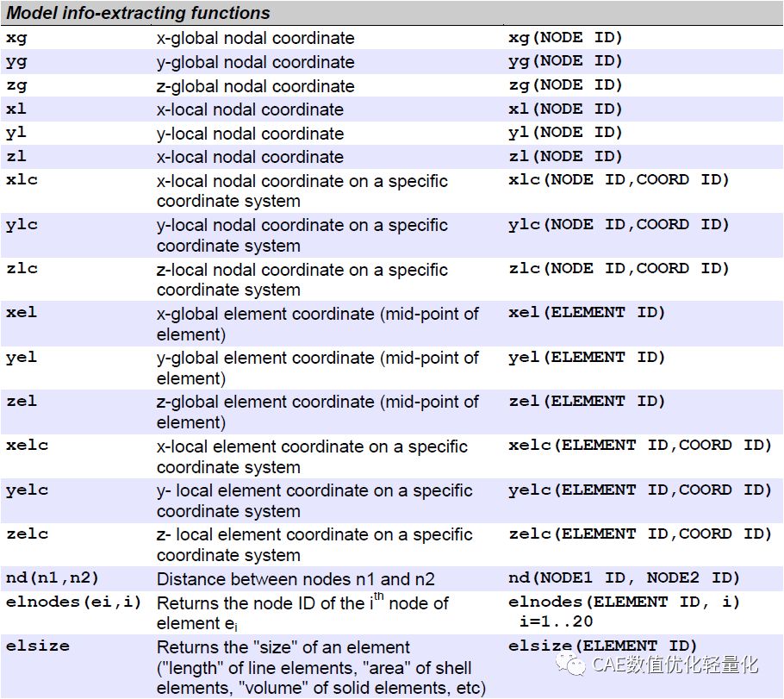Click the syntax cell "zl(NODE ID)"

pos(565,156)
